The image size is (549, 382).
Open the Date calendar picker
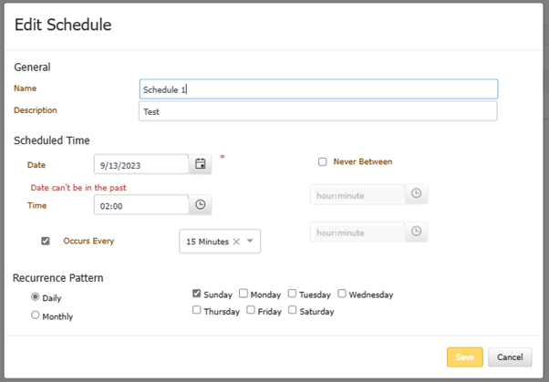click(x=201, y=164)
